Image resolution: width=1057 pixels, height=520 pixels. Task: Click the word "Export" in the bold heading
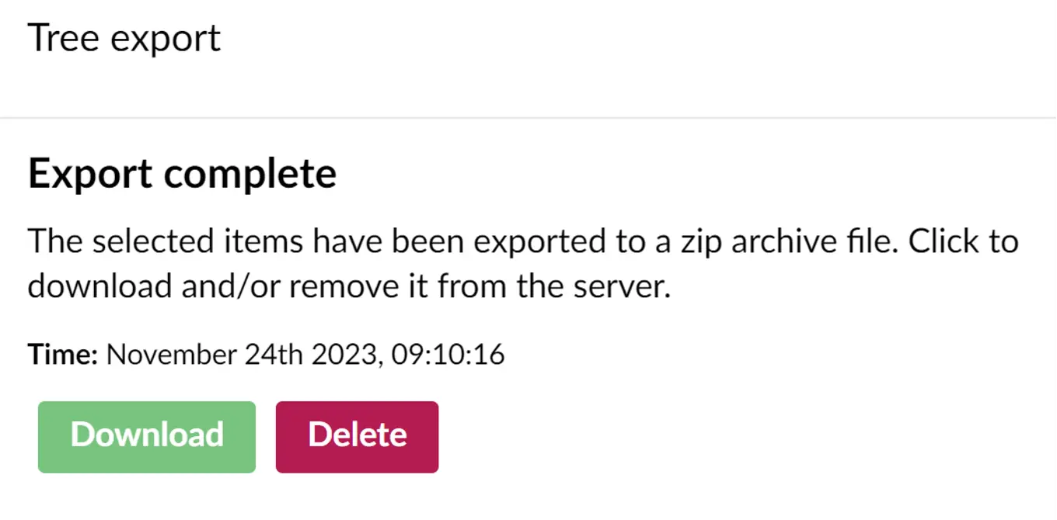click(x=89, y=174)
